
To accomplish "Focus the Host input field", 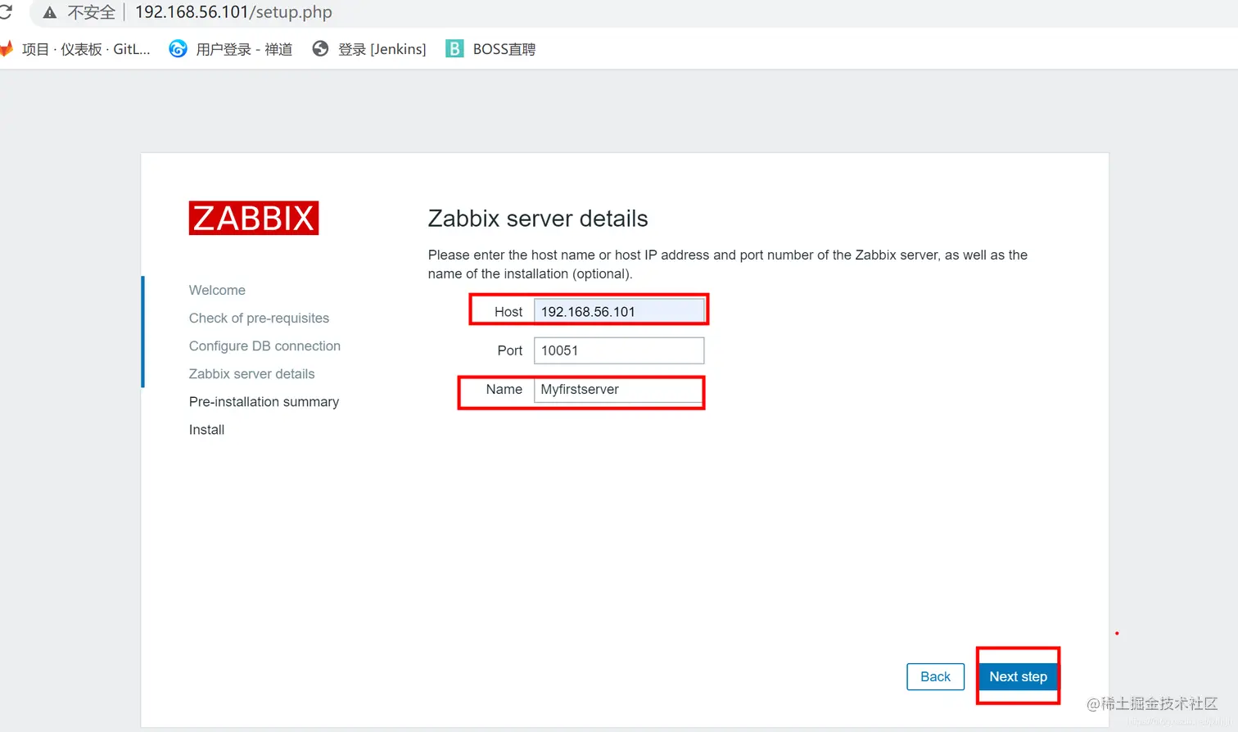I will click(619, 311).
